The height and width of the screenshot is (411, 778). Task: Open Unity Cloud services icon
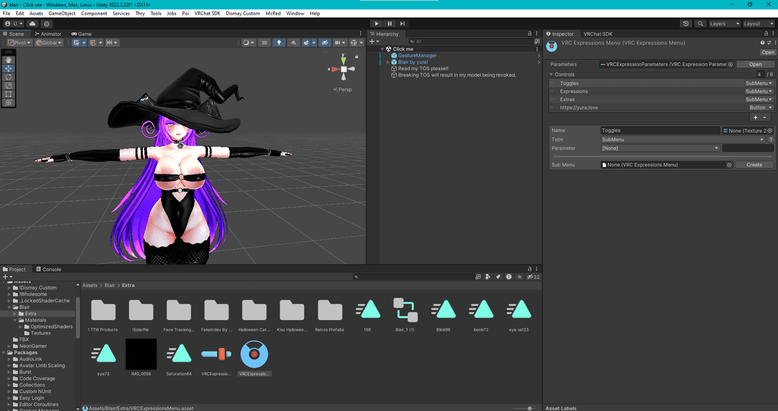(33, 24)
